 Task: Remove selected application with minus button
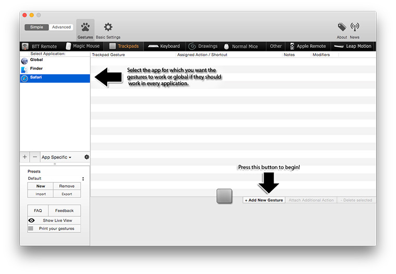click(x=35, y=157)
